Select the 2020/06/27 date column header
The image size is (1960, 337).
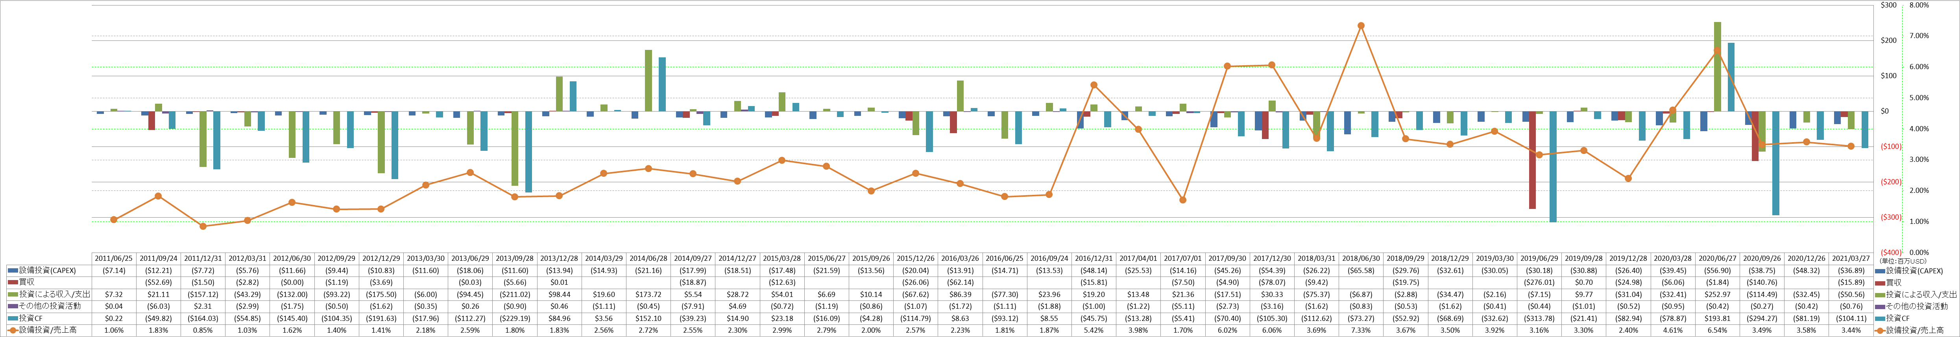[1717, 259]
